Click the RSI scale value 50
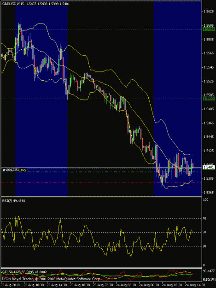 204,232
